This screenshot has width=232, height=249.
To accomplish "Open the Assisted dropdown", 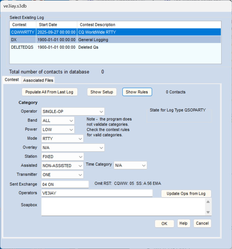I will point(62,166).
